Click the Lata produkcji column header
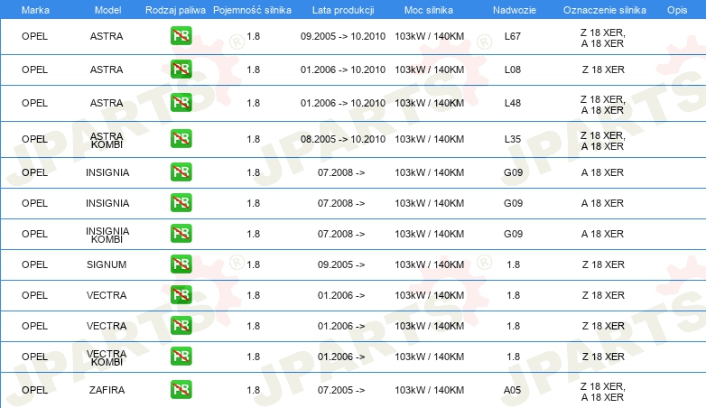The height and width of the screenshot is (408, 706). tap(343, 10)
